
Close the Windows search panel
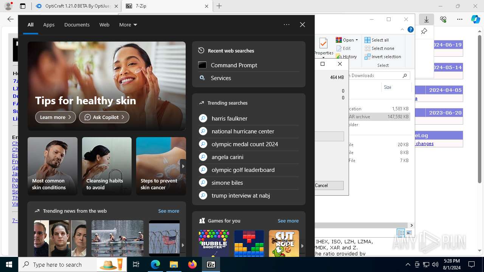coord(302,25)
